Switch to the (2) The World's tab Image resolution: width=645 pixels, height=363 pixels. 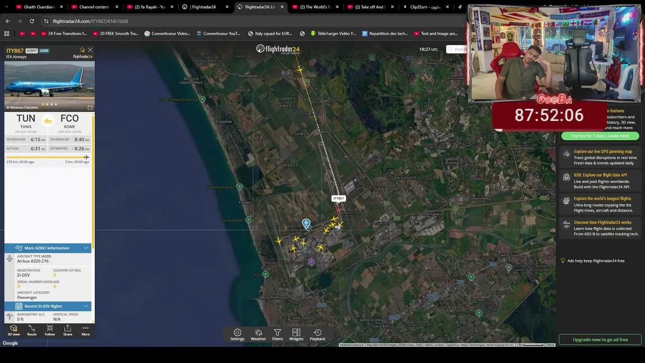click(x=316, y=7)
